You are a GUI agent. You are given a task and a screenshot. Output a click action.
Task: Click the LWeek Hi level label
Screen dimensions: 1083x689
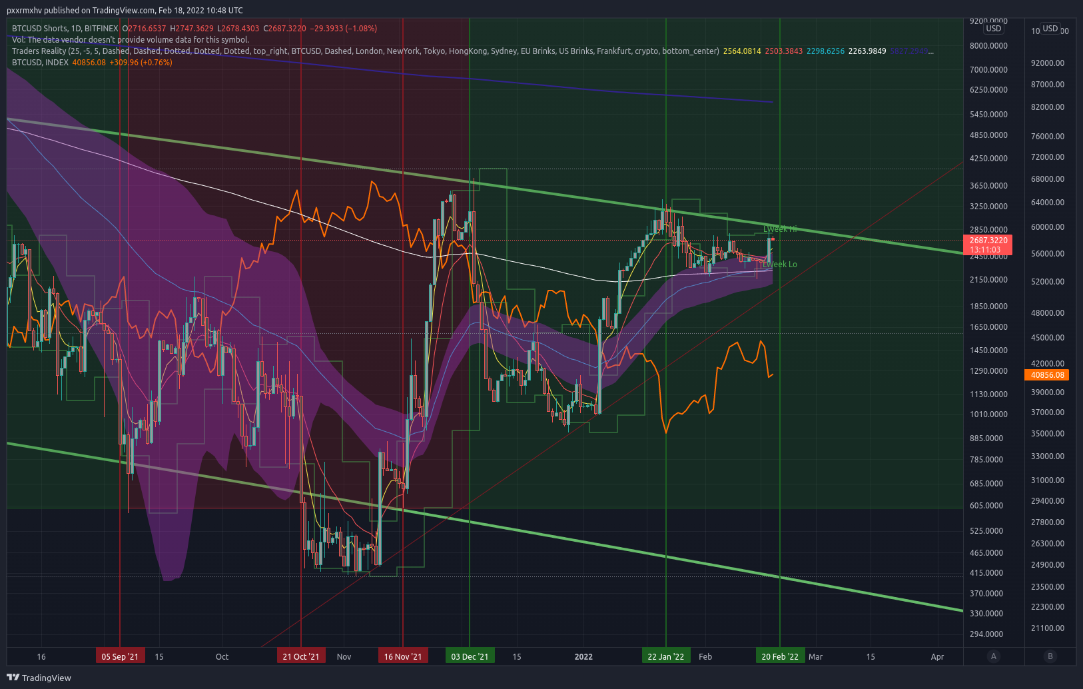[x=780, y=229]
